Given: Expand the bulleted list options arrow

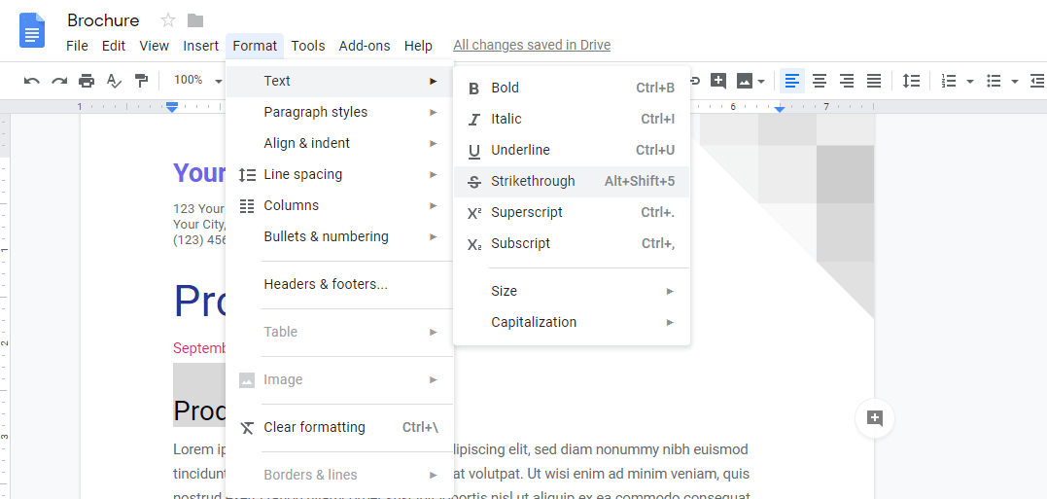Looking at the screenshot, I should (1015, 82).
